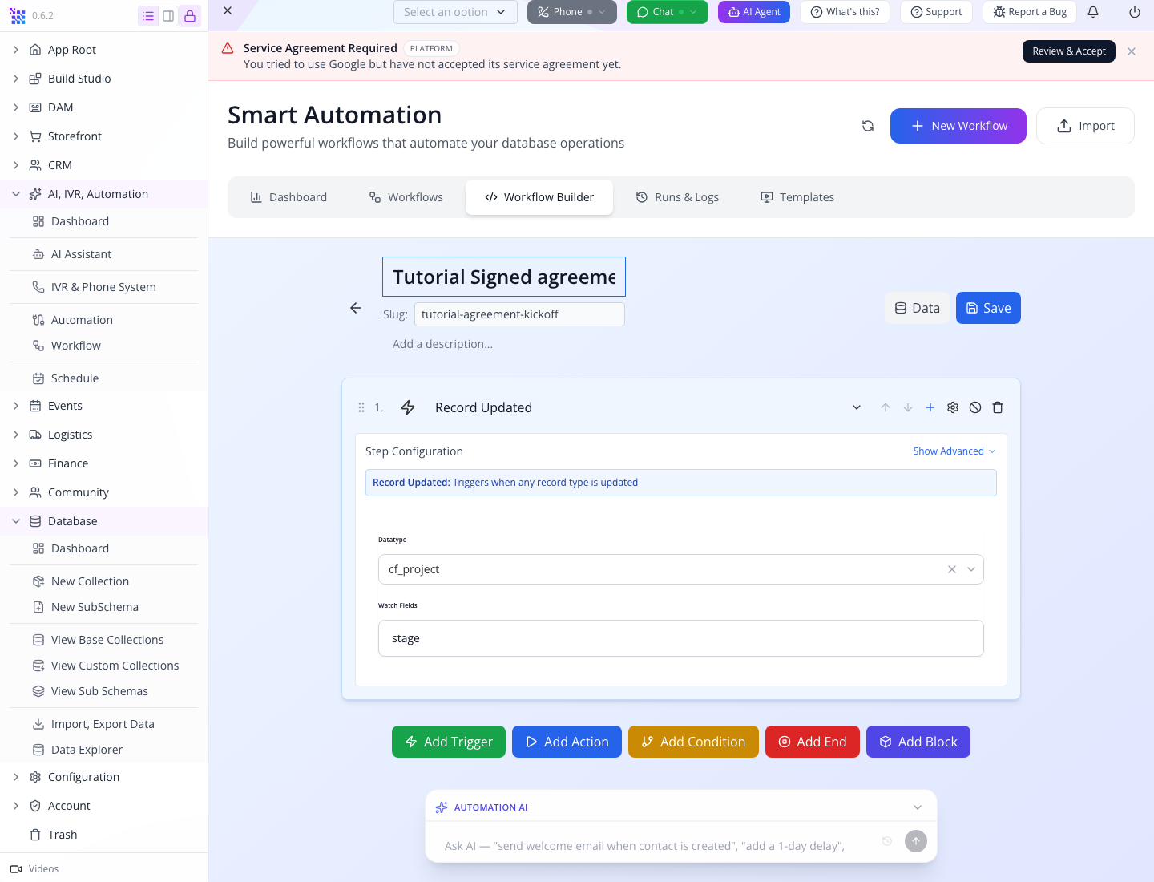Open the notifications bell
This screenshot has width=1154, height=882.
pos(1093,12)
